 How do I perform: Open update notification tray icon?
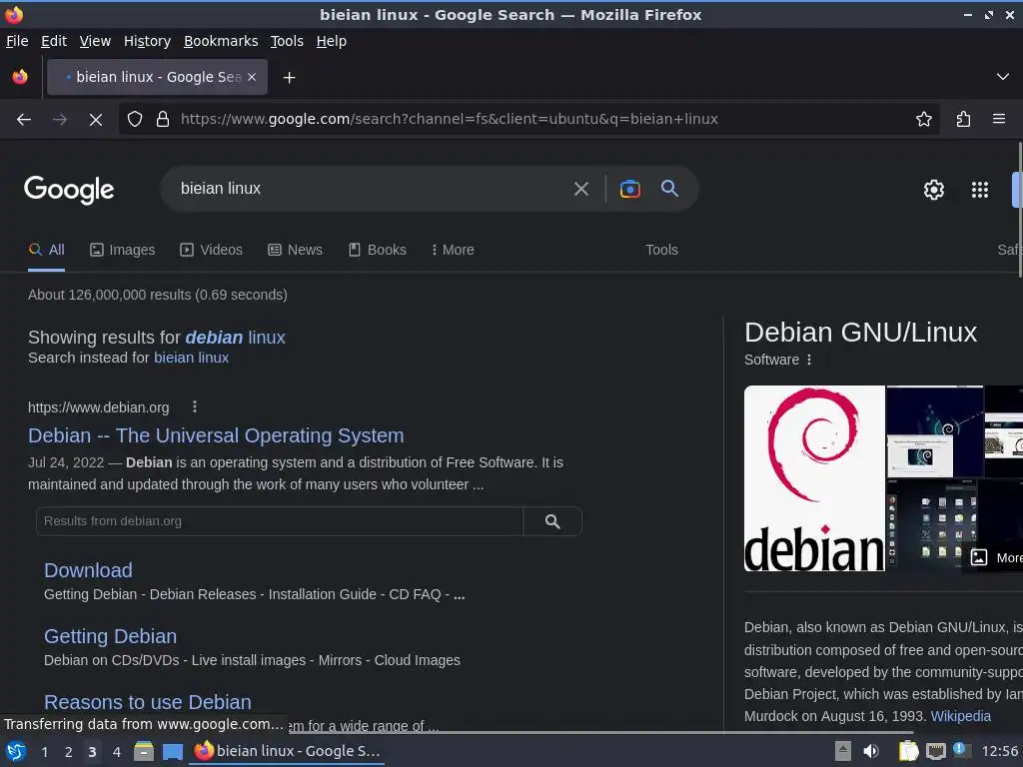[x=961, y=750]
